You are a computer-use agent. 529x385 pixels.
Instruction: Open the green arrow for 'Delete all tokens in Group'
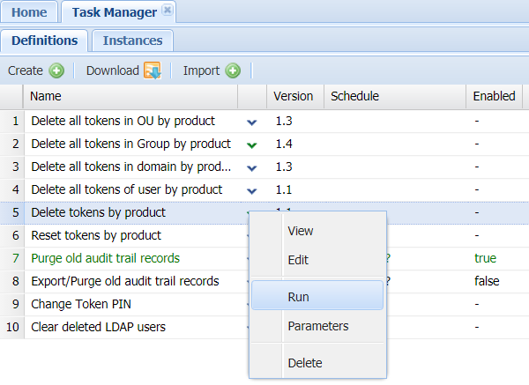point(251,144)
